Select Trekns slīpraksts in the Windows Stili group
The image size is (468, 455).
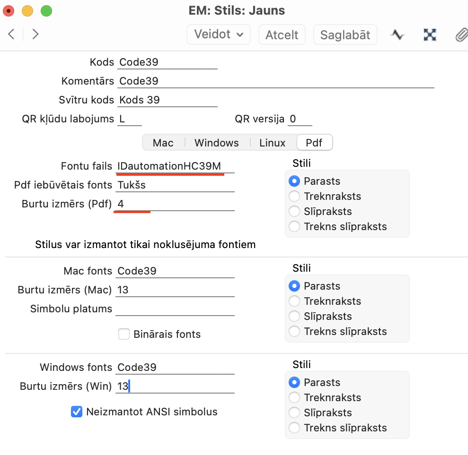click(x=294, y=428)
